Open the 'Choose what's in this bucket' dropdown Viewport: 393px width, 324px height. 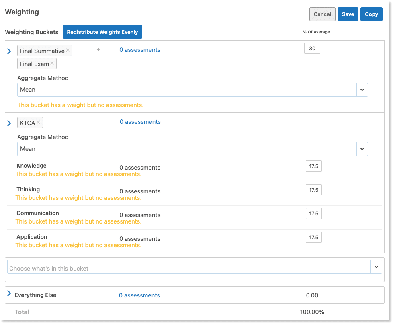pyautogui.click(x=376, y=267)
